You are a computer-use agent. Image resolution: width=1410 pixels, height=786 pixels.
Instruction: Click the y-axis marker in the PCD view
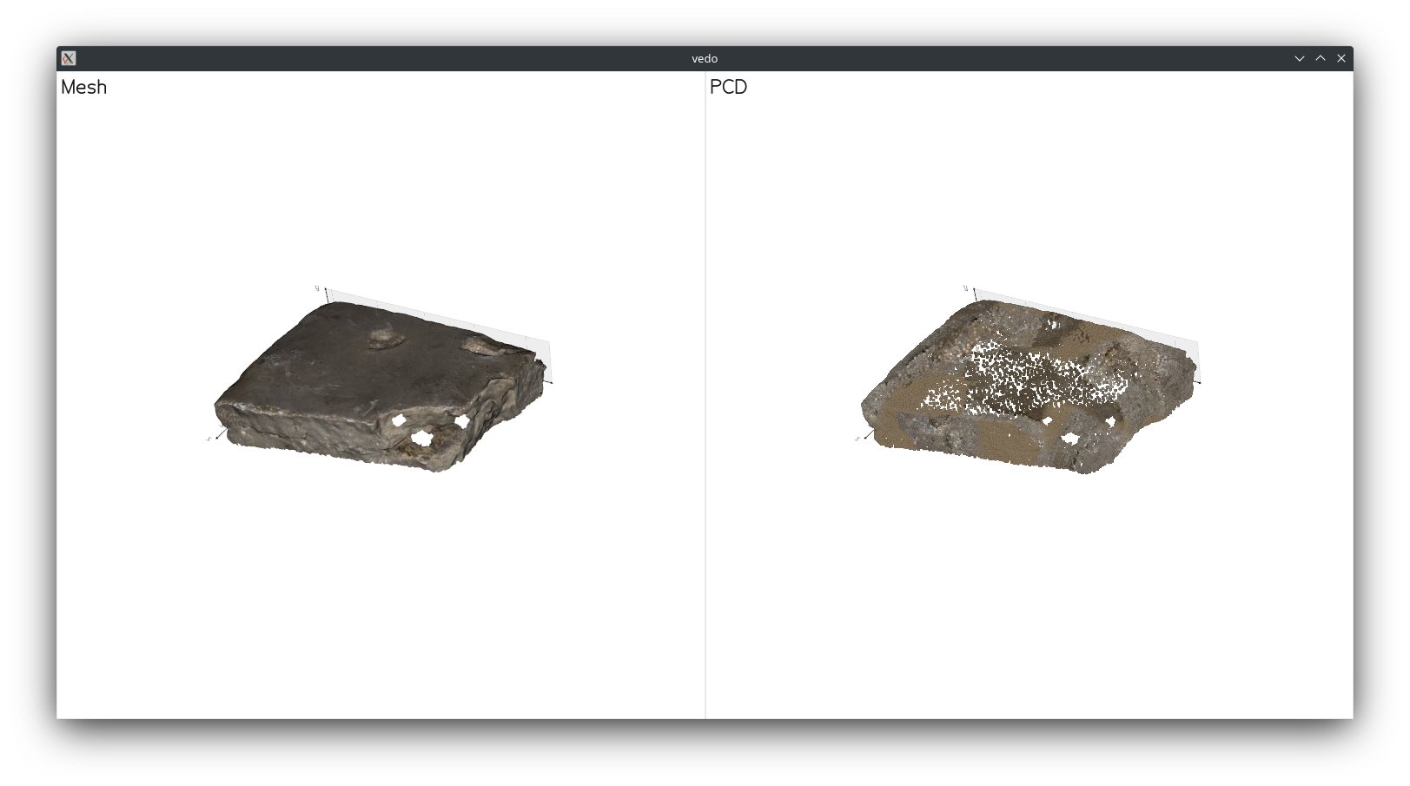point(967,287)
